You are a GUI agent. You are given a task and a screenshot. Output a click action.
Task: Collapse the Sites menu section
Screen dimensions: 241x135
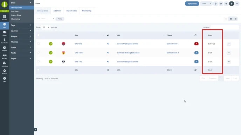point(21,3)
